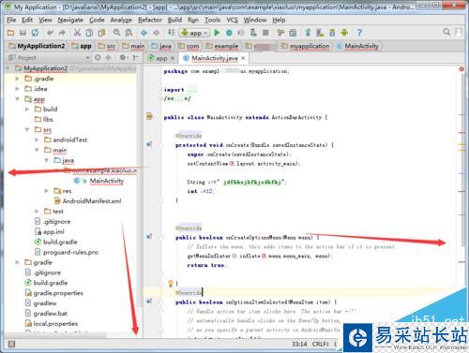This screenshot has width=469, height=353.
Task: Open the Tools menu
Action: [x=212, y=20]
